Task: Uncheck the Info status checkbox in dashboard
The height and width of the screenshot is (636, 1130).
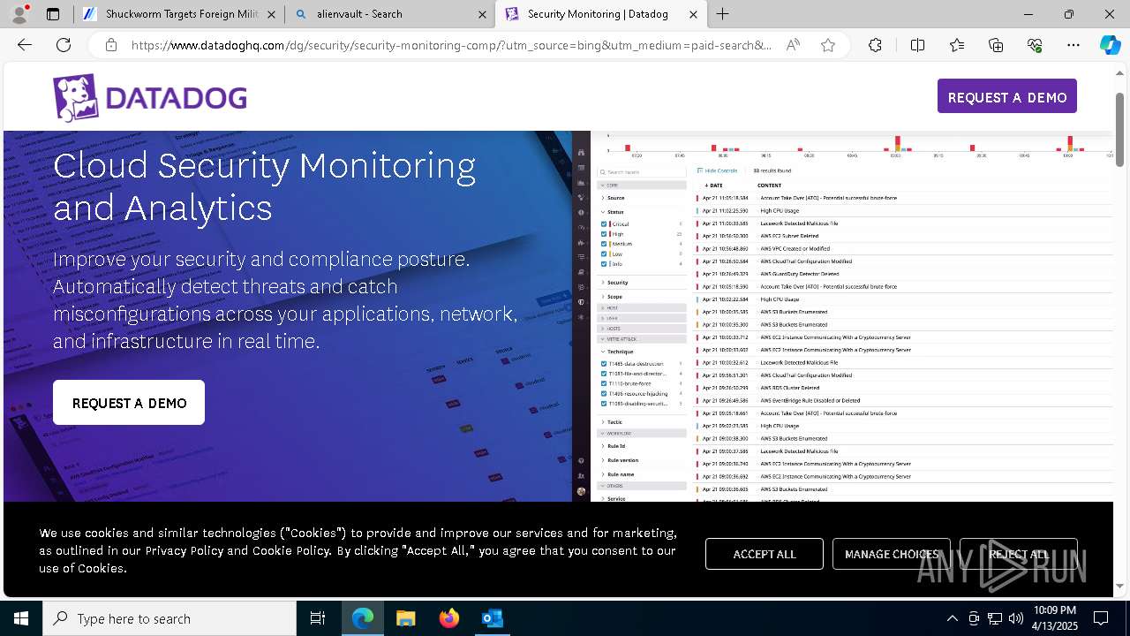Action: pyautogui.click(x=604, y=264)
